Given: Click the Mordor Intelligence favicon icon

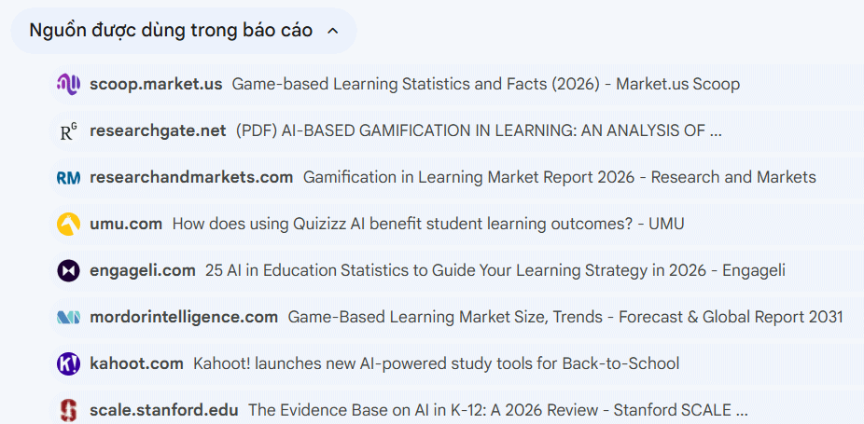Looking at the screenshot, I should point(68,317).
